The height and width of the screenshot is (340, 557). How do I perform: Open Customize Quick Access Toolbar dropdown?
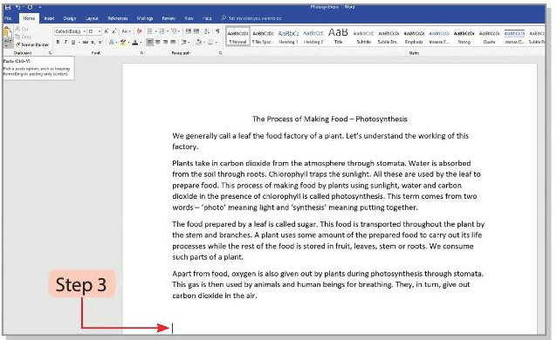click(x=40, y=7)
